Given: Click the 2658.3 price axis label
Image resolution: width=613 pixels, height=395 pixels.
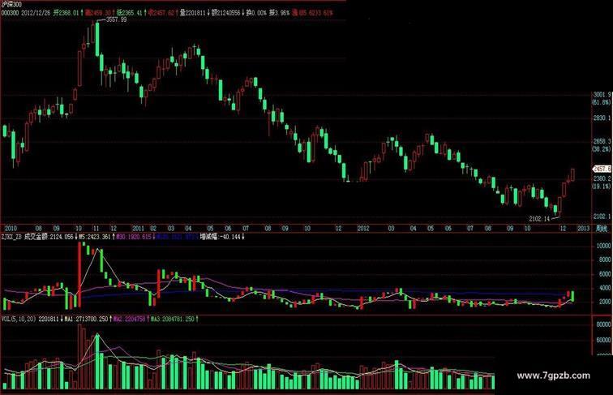Looking at the screenshot, I should [602, 142].
